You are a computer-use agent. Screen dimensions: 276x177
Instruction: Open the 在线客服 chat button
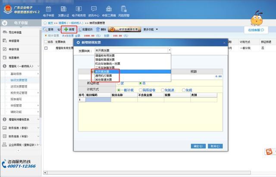coord(255,30)
